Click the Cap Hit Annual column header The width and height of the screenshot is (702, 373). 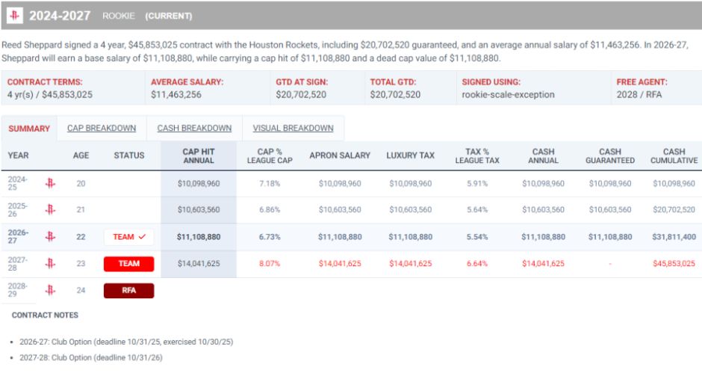[199, 156]
